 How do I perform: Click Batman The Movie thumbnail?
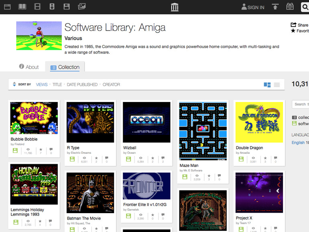click(90, 193)
